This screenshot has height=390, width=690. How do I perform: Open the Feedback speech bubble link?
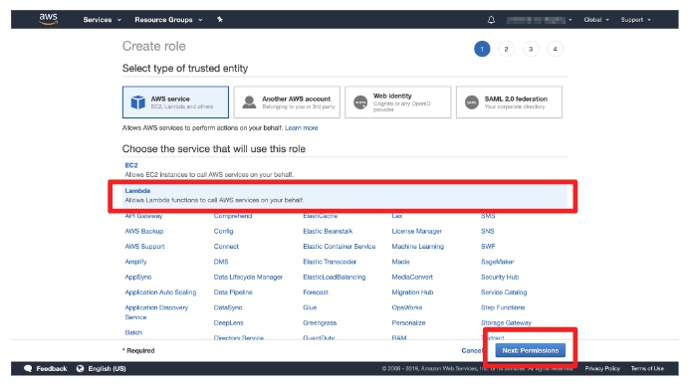point(46,368)
